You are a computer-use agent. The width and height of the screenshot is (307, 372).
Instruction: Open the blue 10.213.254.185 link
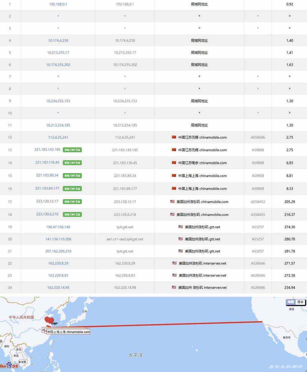click(58, 125)
